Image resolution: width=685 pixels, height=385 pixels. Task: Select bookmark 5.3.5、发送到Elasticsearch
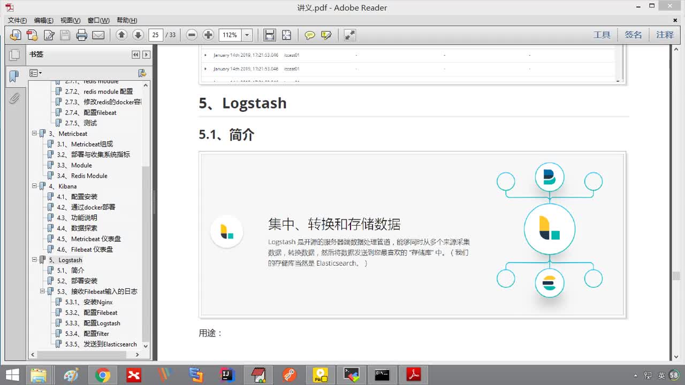point(101,344)
